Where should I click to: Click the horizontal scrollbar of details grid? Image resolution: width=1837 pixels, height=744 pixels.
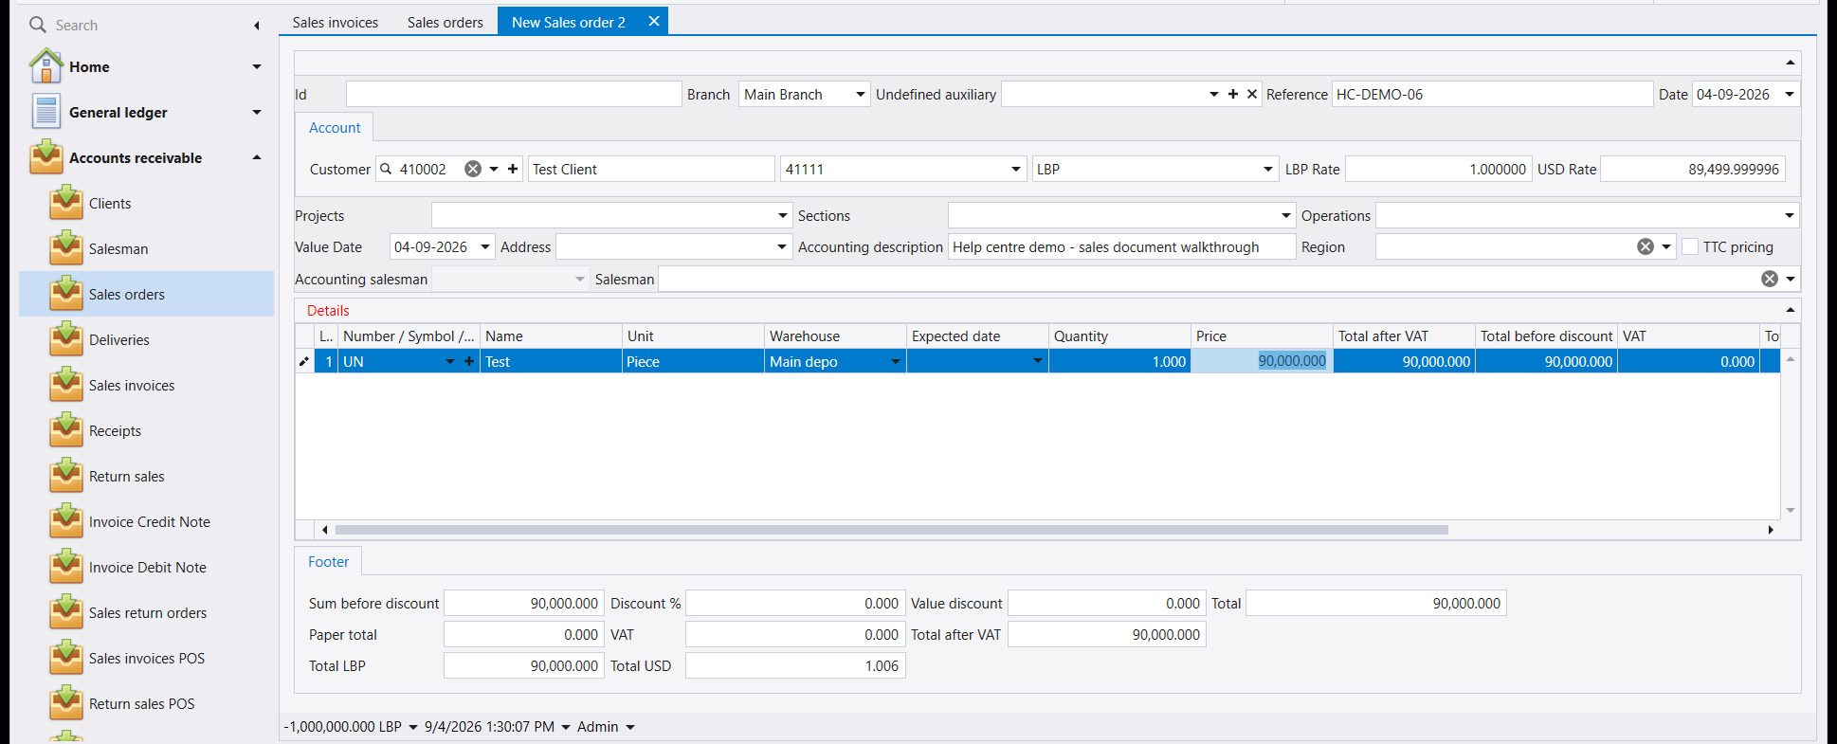coord(891,530)
